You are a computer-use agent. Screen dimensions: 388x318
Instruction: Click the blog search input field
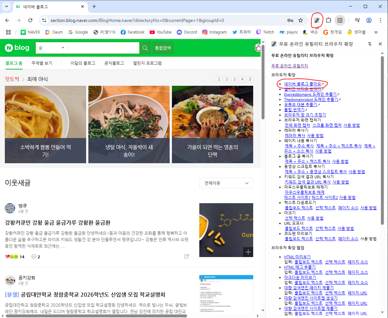tap(103, 48)
